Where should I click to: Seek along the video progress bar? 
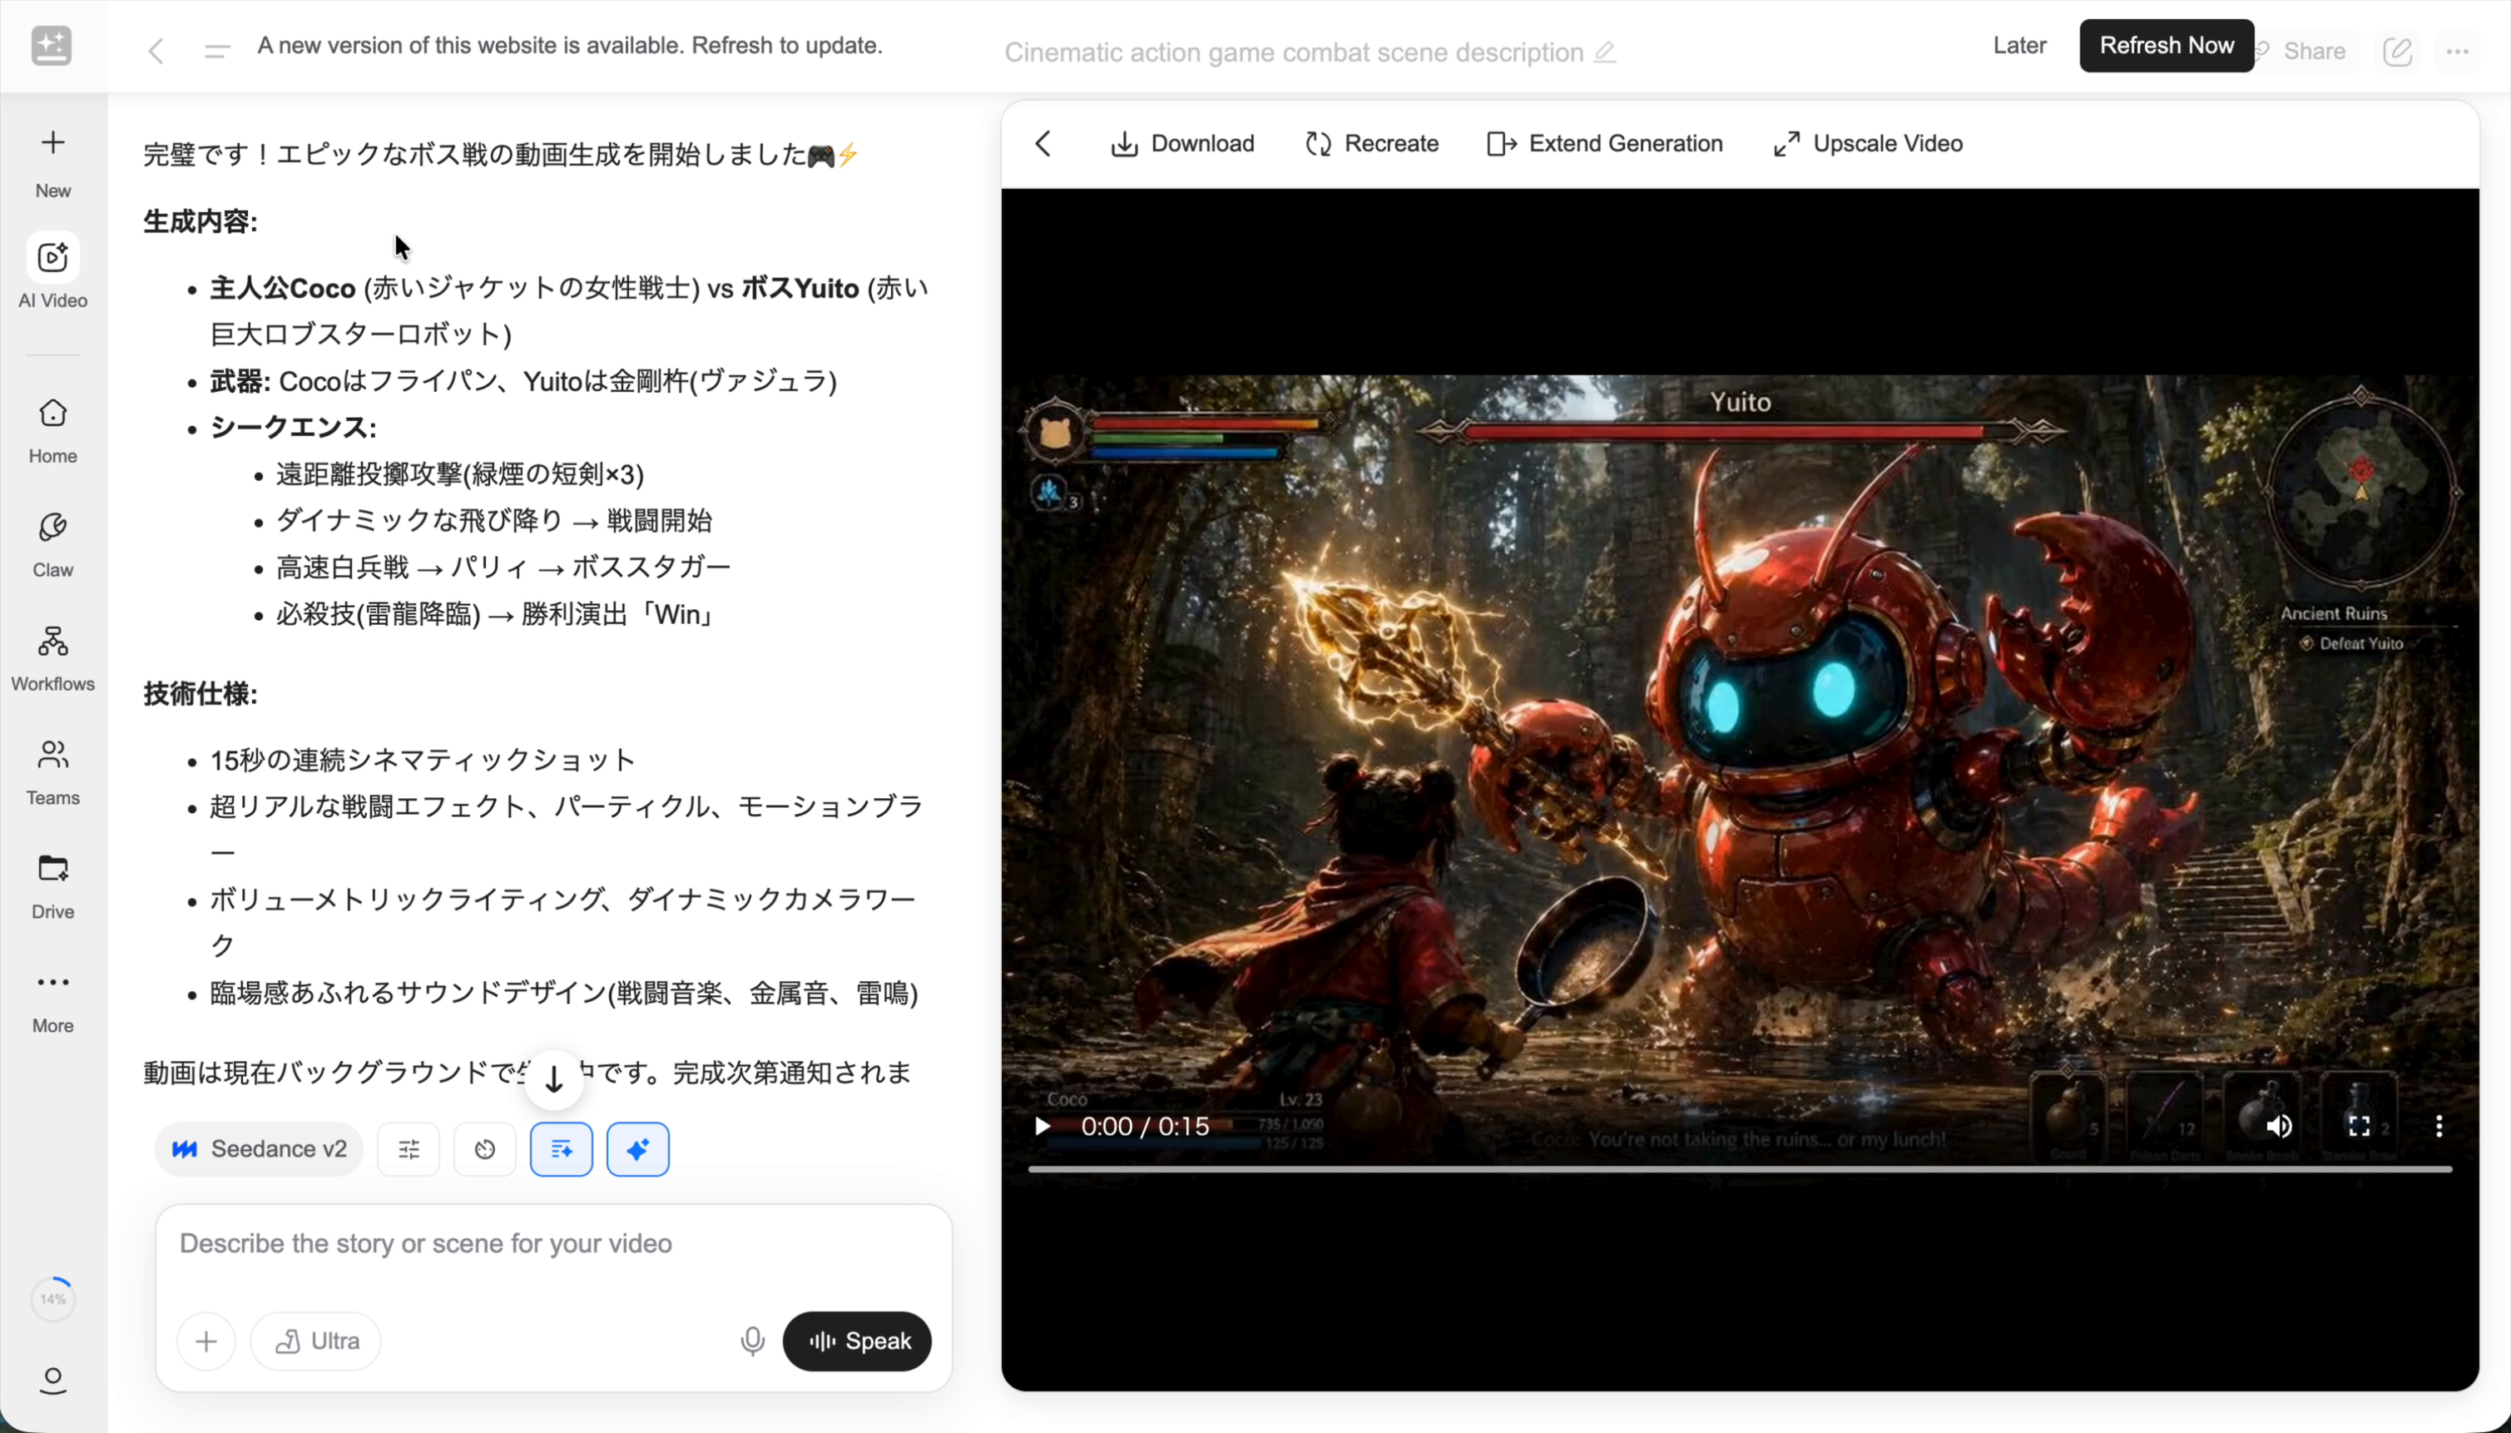1741,1168
